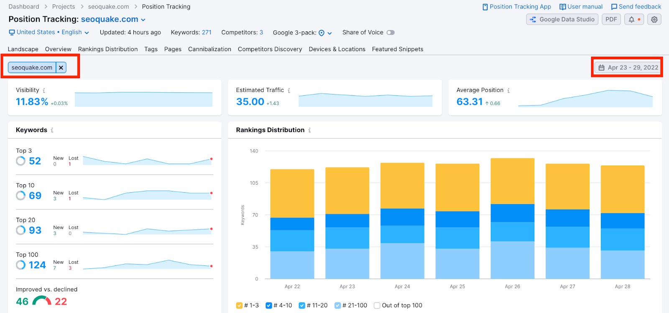Click the declined count 22

[x=61, y=301]
